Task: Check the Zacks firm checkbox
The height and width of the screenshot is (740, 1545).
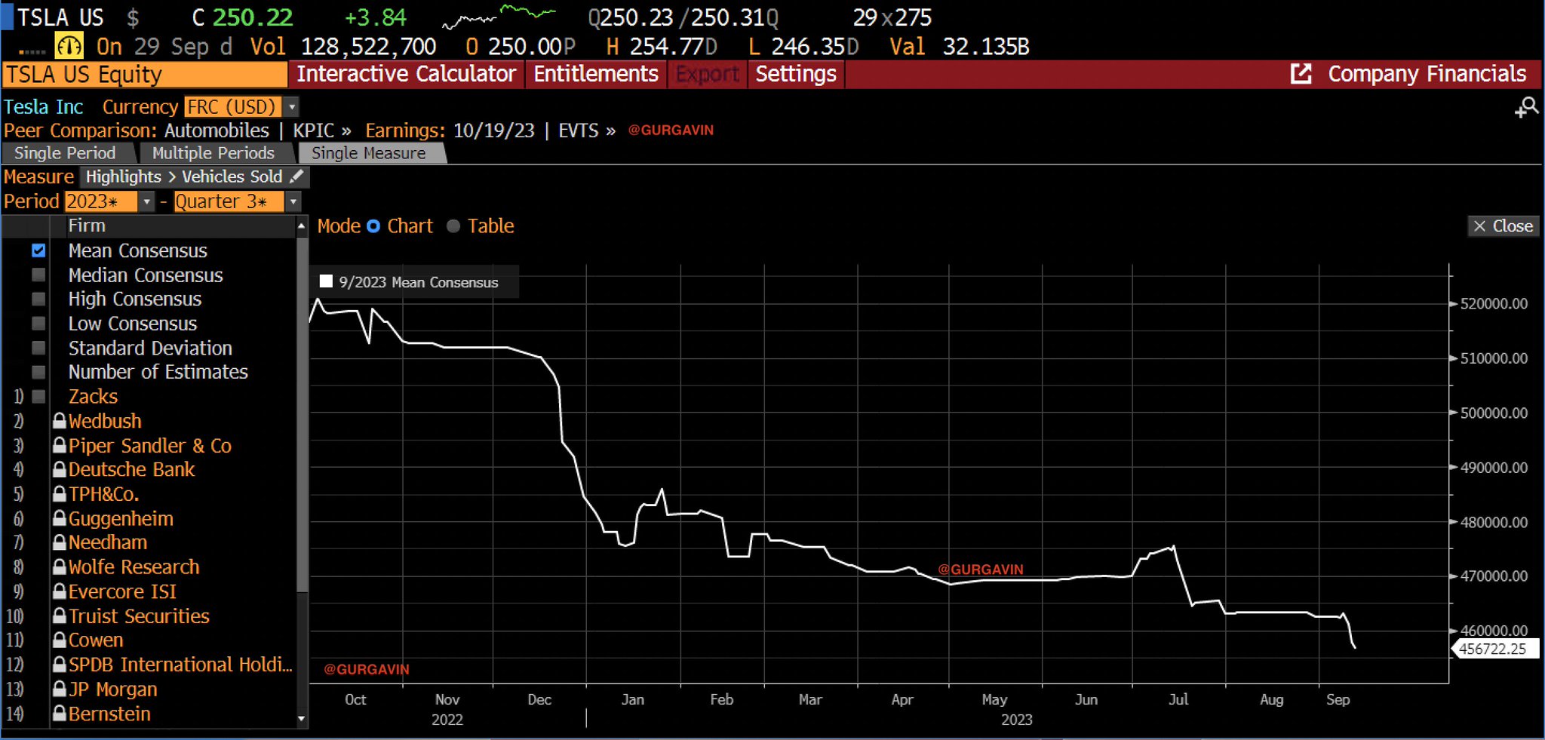Action: (38, 397)
